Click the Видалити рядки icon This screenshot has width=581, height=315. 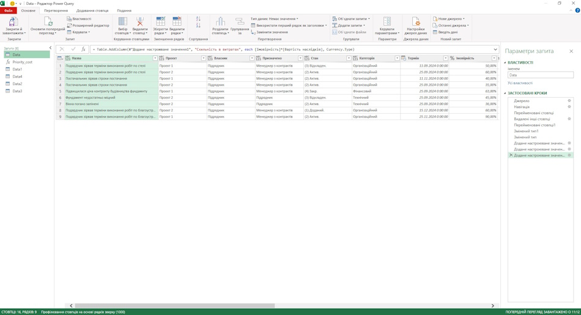click(177, 21)
